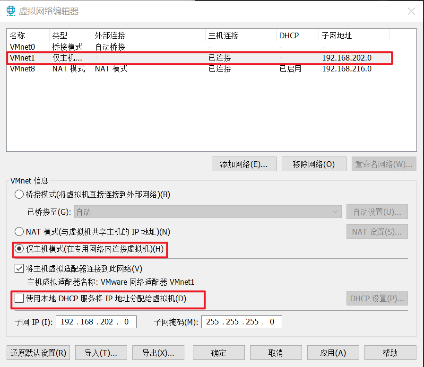Screen dimensions: 424x367
Task: Close the 虚拟网络编辑器 dialog
Action: 411,11
